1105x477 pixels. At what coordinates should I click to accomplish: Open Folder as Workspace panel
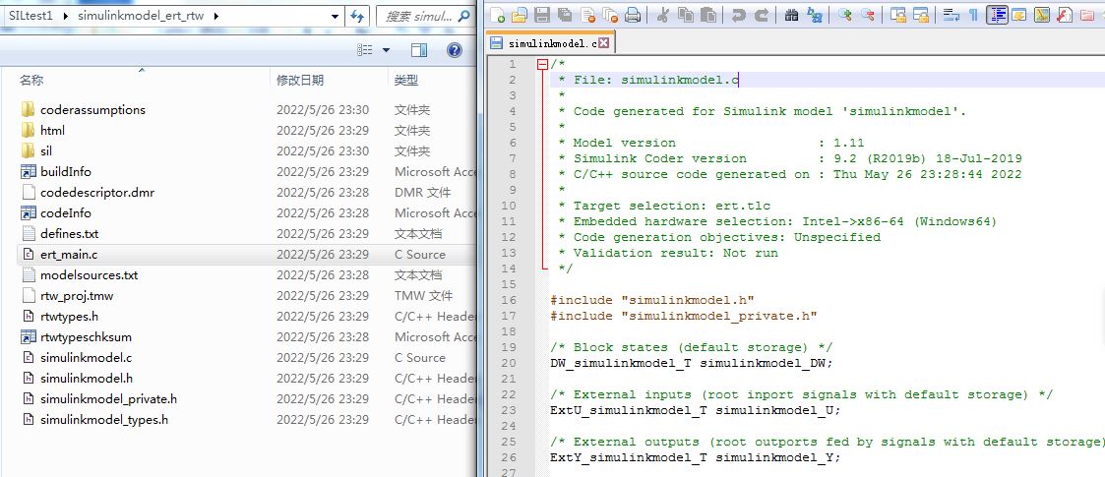1086,14
